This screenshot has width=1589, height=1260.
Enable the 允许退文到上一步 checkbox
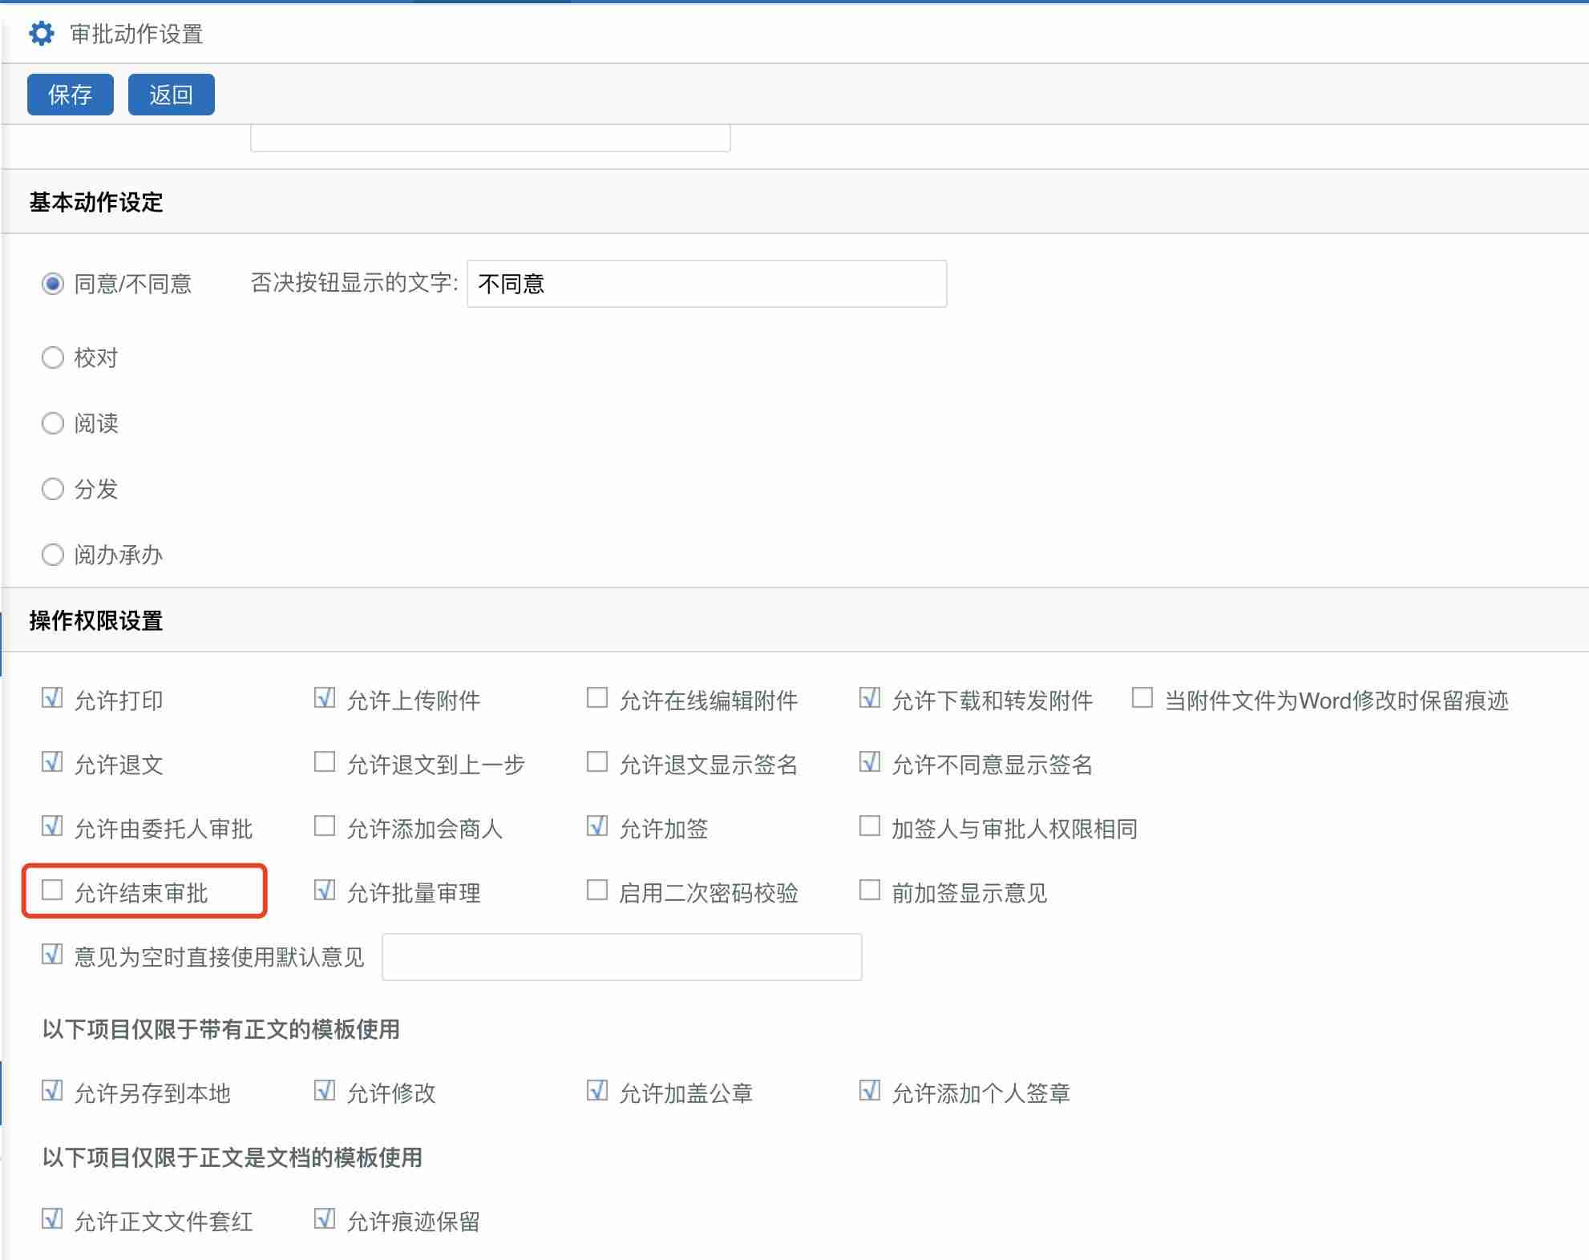tap(325, 762)
